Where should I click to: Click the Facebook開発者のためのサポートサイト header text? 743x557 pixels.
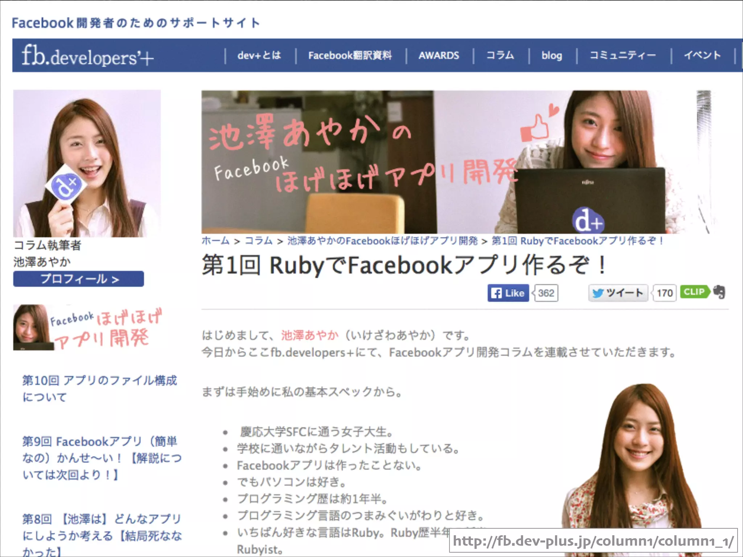[136, 23]
